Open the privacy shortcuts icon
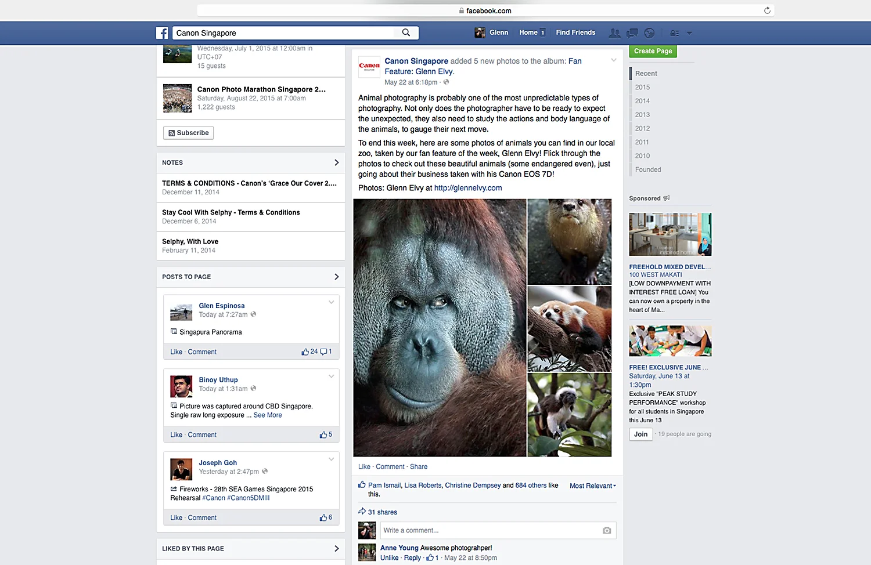 (674, 33)
